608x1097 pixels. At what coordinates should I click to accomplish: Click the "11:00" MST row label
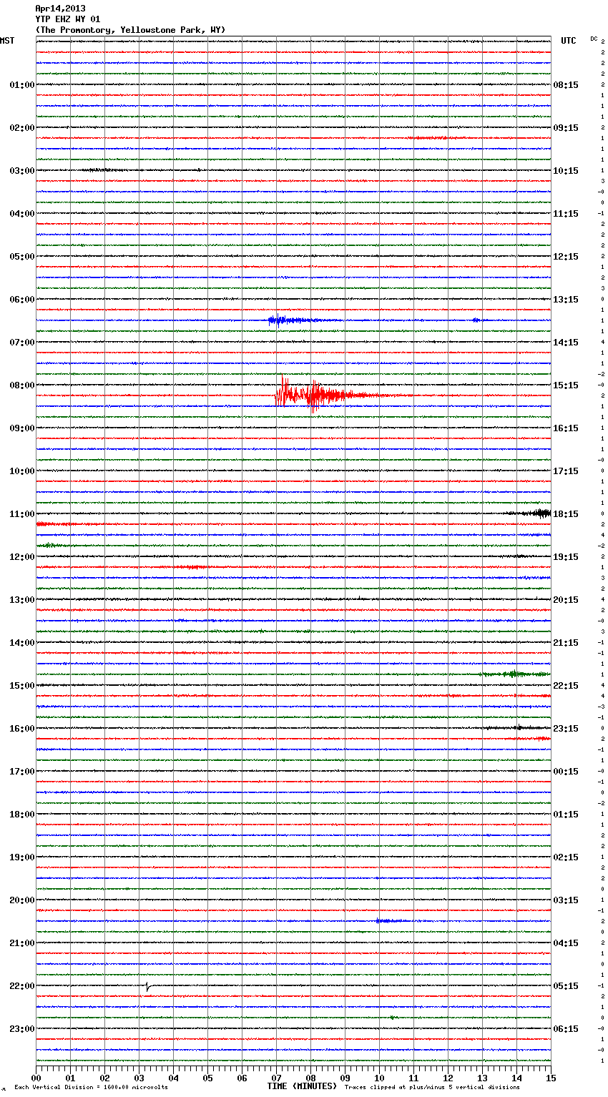pos(22,514)
